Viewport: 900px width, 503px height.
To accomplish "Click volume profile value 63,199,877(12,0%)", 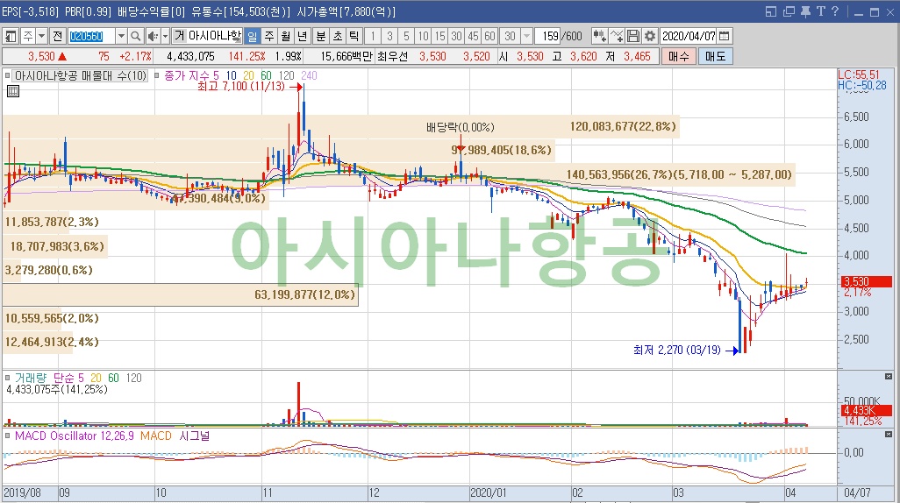I will coord(304,294).
